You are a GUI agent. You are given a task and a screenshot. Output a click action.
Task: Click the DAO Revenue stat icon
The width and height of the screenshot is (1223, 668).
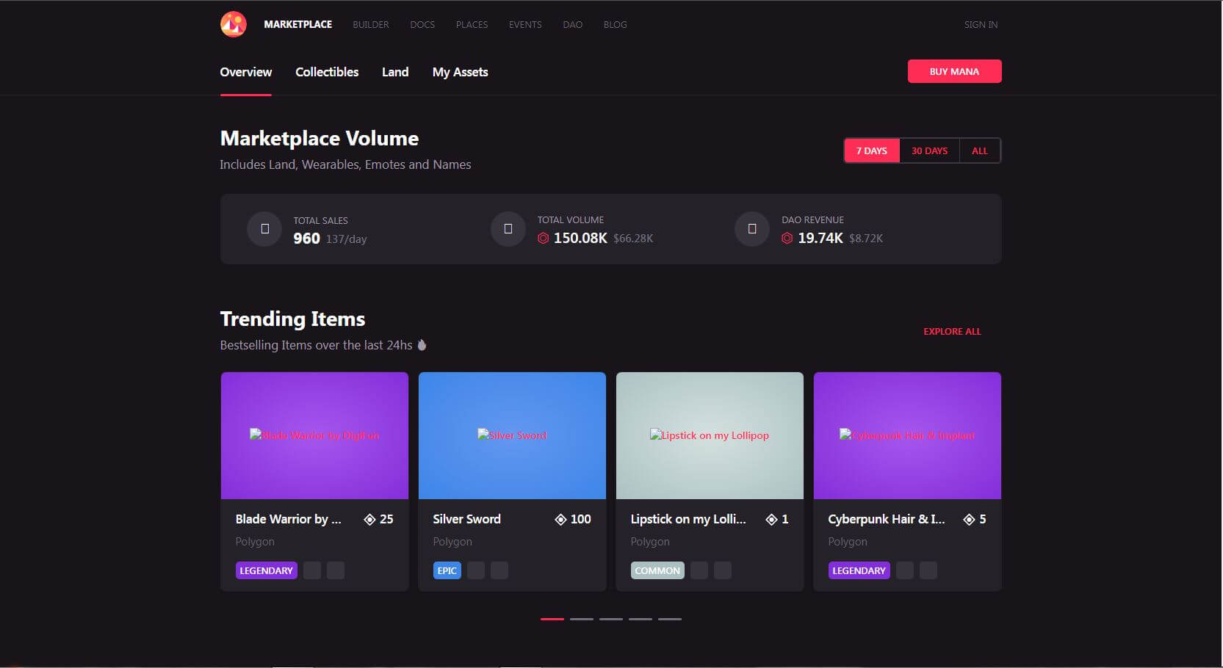coord(751,229)
